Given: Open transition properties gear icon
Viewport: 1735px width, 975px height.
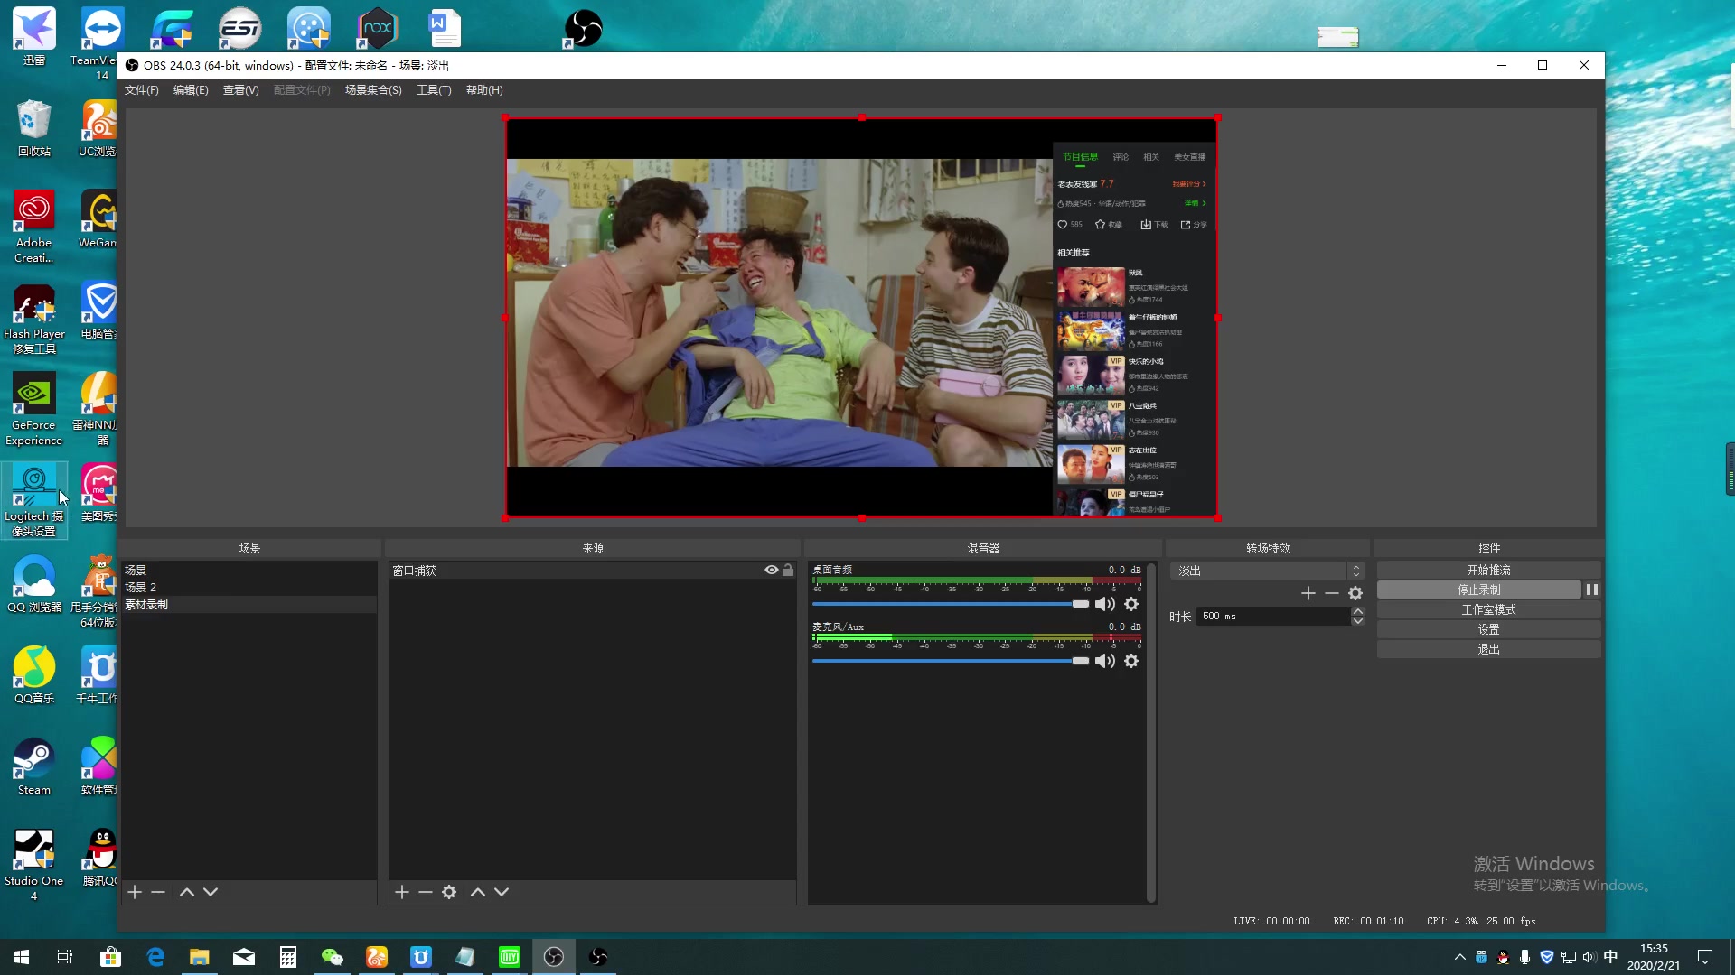Looking at the screenshot, I should pos(1355,593).
